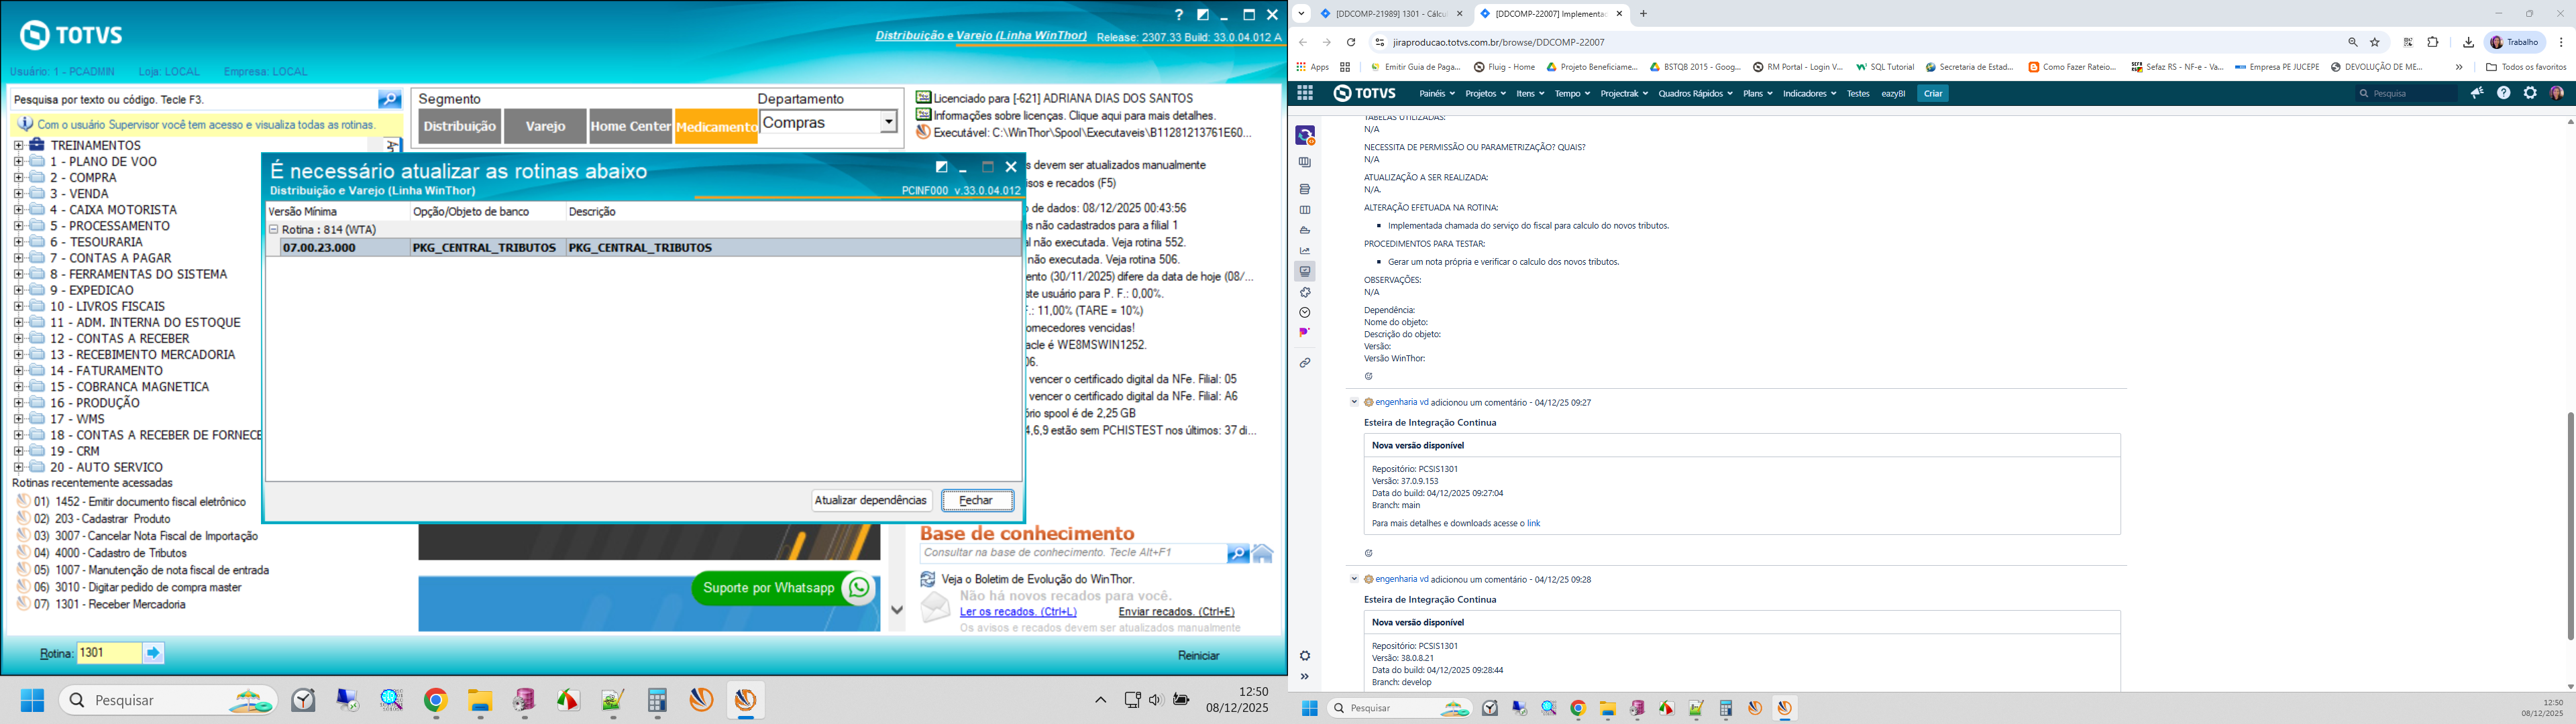The height and width of the screenshot is (724, 2576).
Task: Switch to the DDCOMP-21989 browser tab
Action: tap(1390, 14)
